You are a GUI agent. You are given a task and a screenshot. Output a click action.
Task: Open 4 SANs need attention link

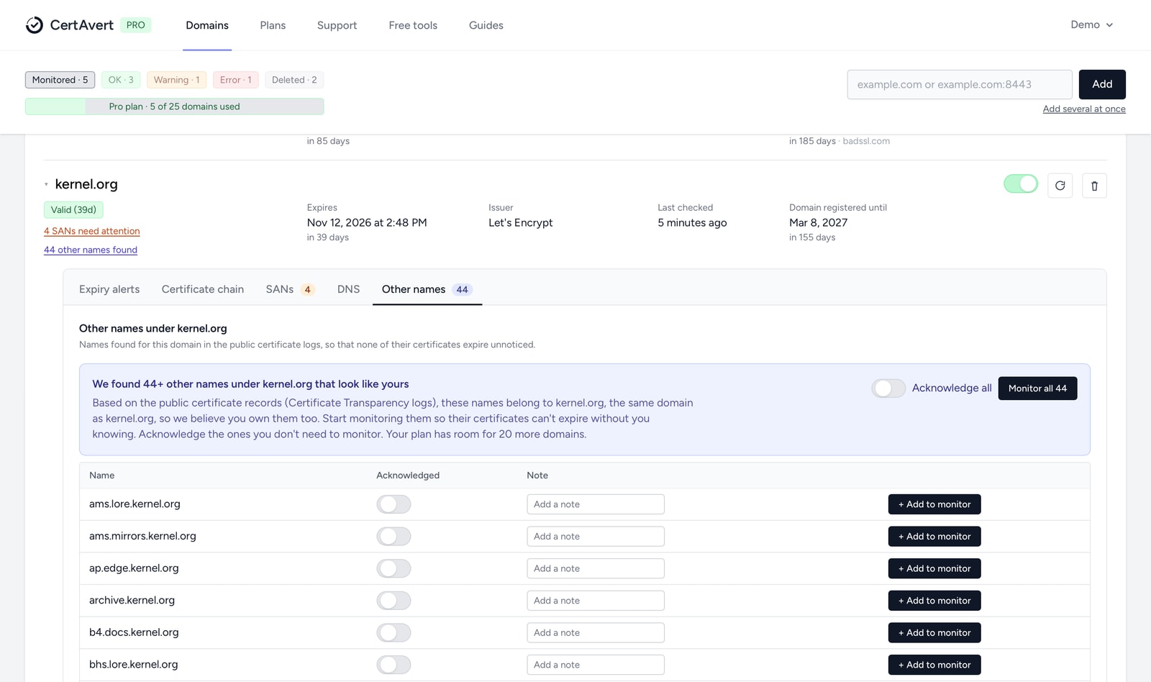coord(92,231)
